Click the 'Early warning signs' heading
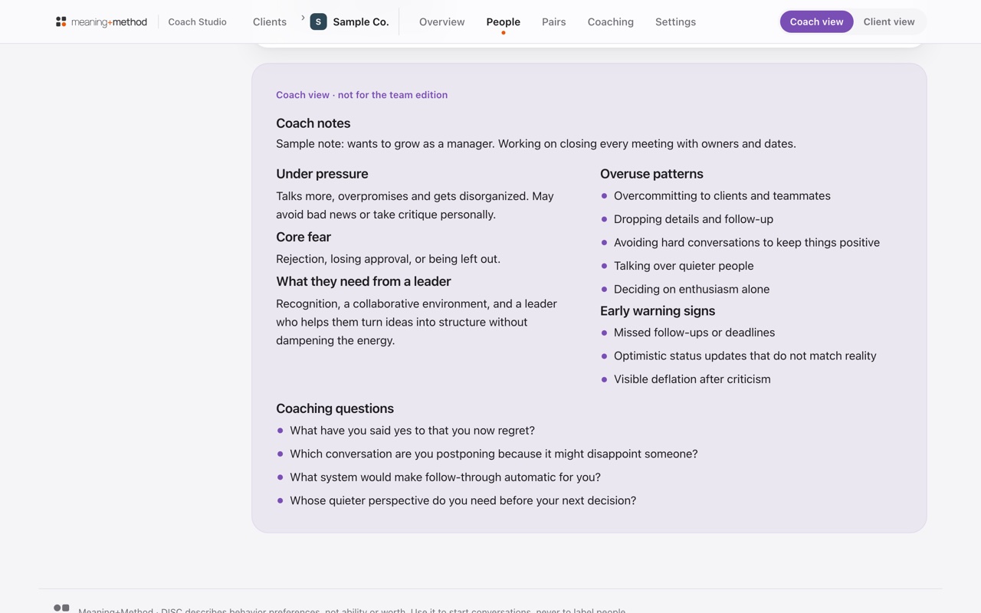The image size is (981, 613). point(658,310)
